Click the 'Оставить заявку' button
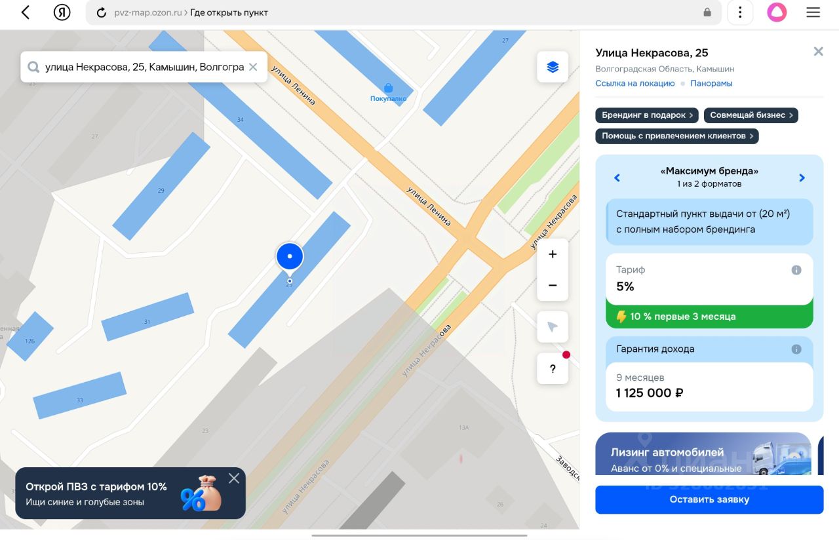This screenshot has width=839, height=540. click(709, 499)
